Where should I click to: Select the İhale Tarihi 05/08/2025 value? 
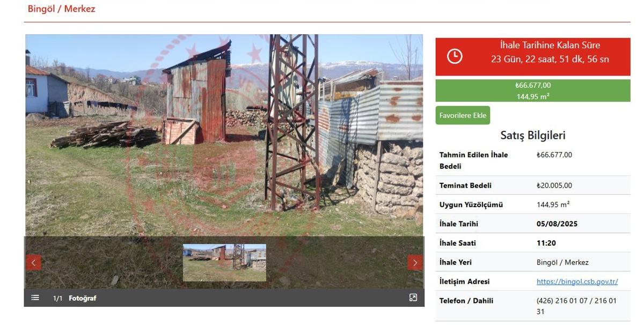point(557,224)
